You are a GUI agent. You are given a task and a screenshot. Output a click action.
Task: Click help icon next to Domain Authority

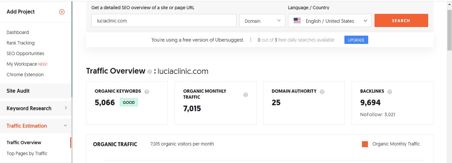pyautogui.click(x=322, y=91)
